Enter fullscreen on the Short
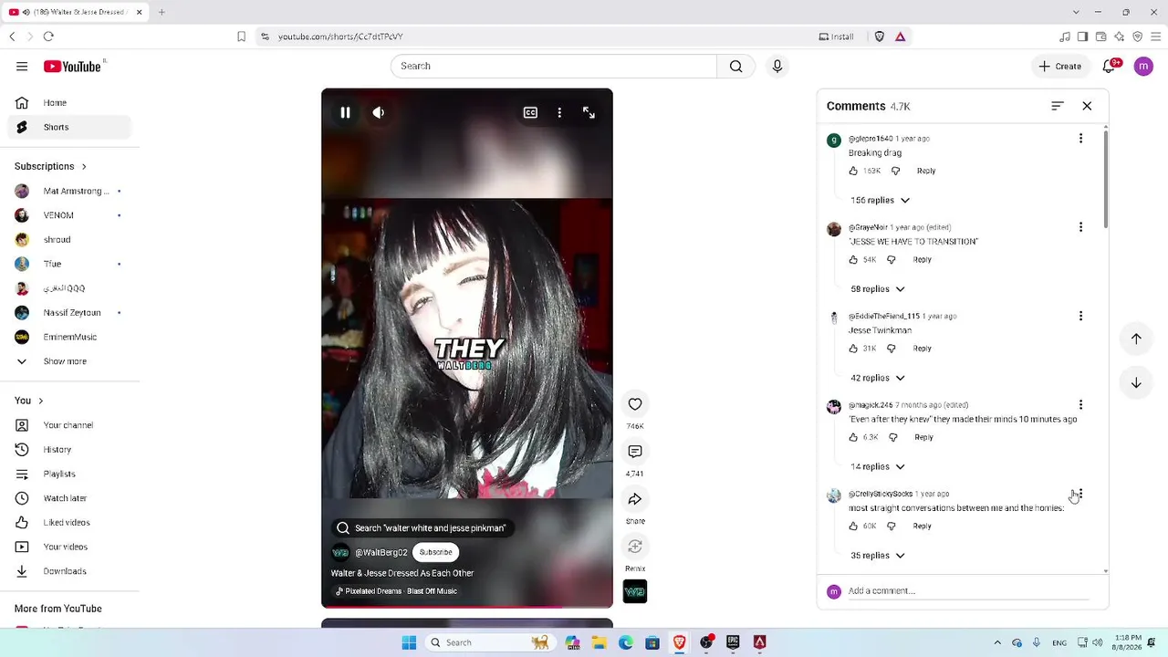1168x657 pixels. pos(589,112)
